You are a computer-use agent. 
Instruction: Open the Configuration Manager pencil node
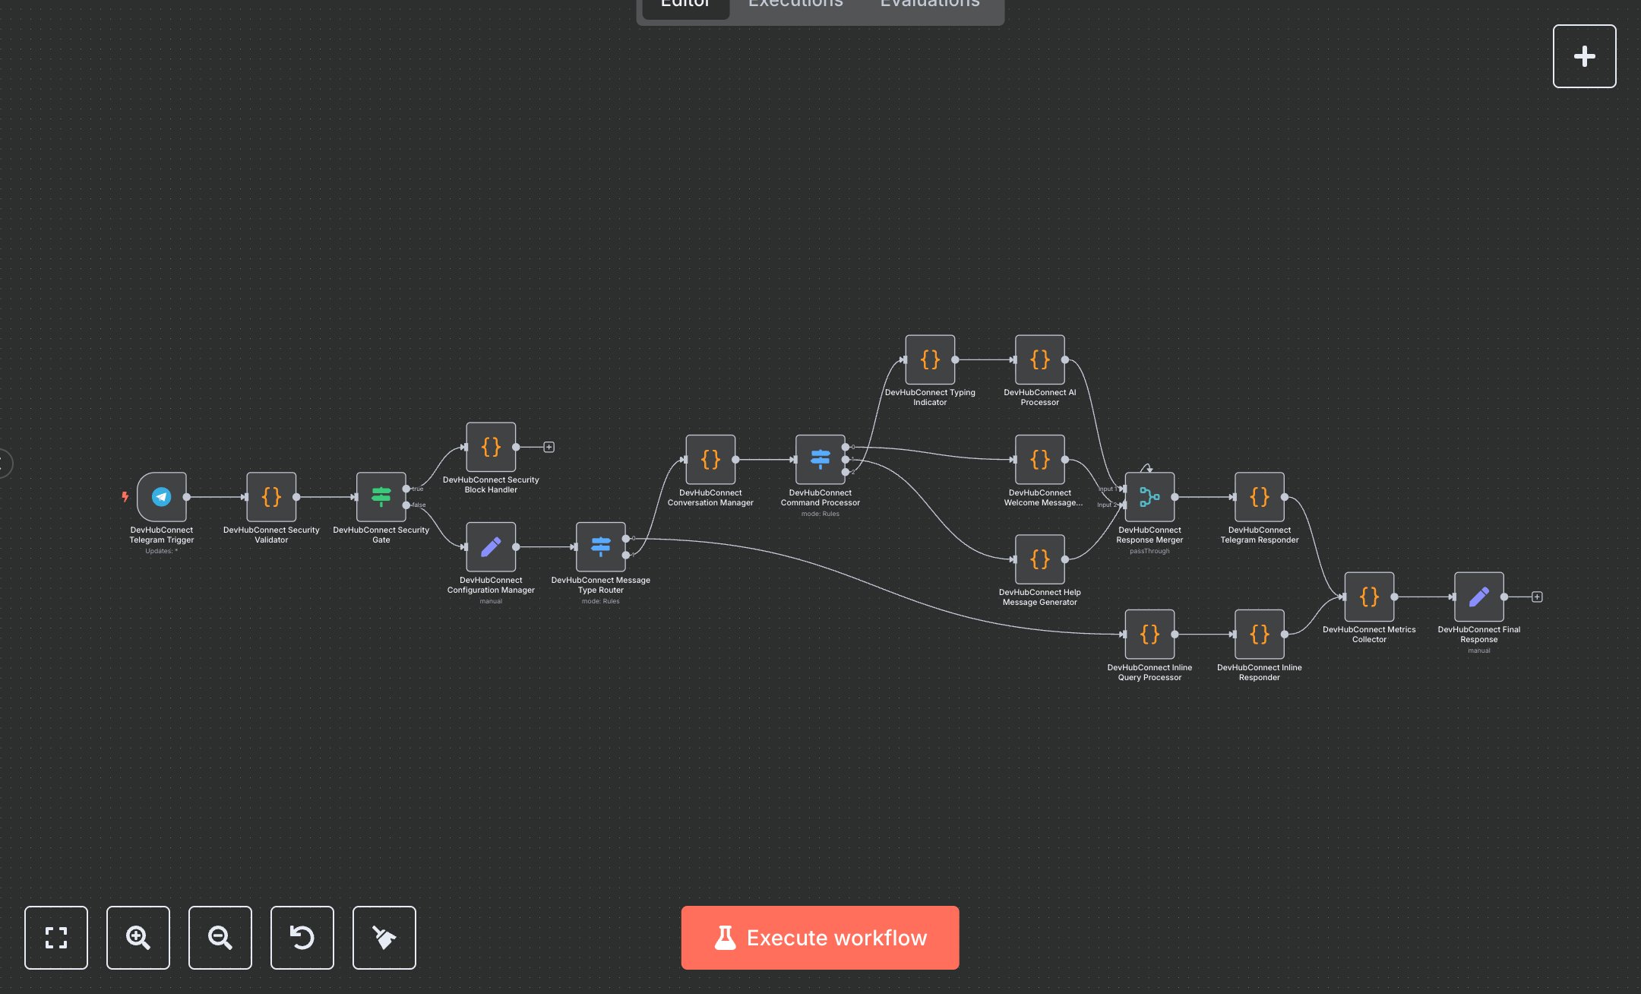tap(491, 546)
